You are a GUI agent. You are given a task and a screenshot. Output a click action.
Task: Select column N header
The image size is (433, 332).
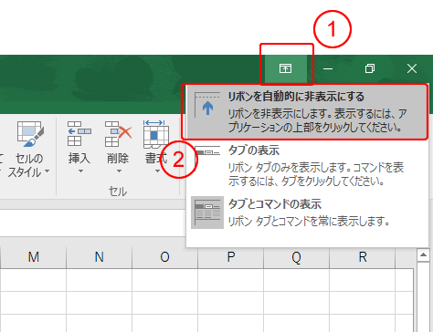click(99, 257)
